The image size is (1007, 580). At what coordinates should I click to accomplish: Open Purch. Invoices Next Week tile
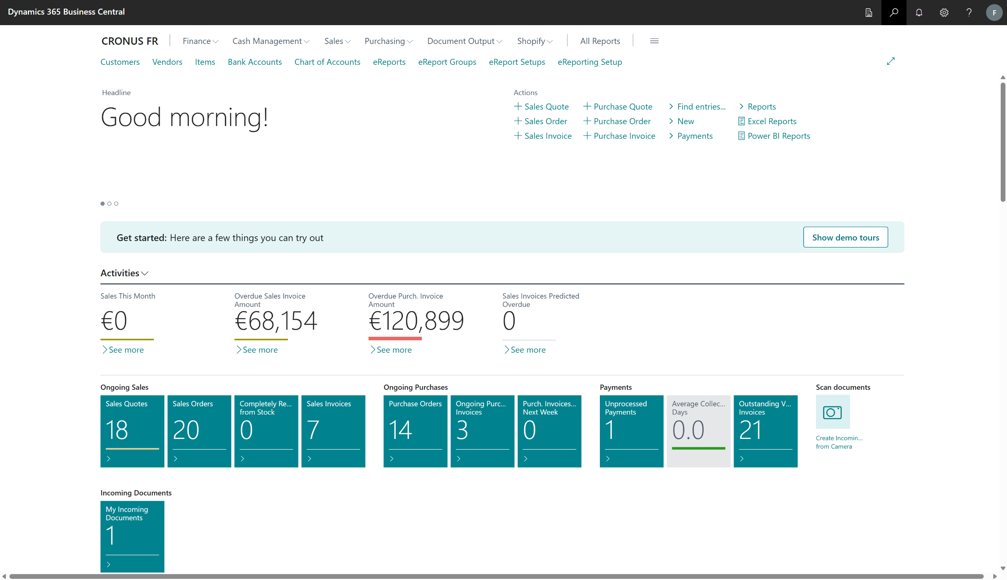point(550,431)
